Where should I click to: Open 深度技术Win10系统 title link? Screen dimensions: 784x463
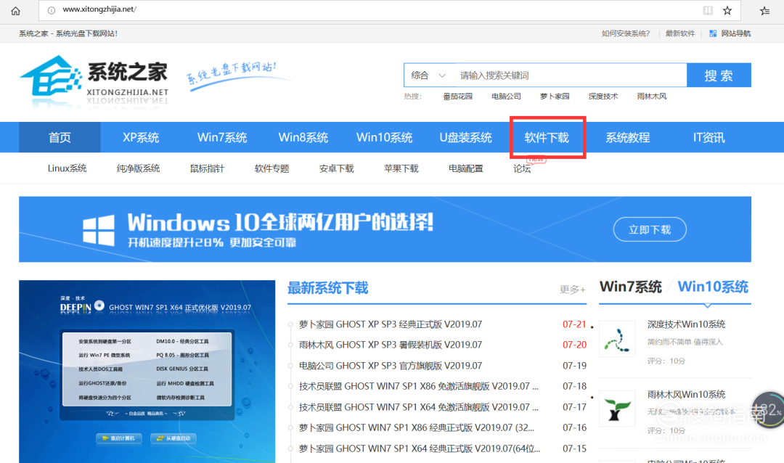pyautogui.click(x=686, y=324)
